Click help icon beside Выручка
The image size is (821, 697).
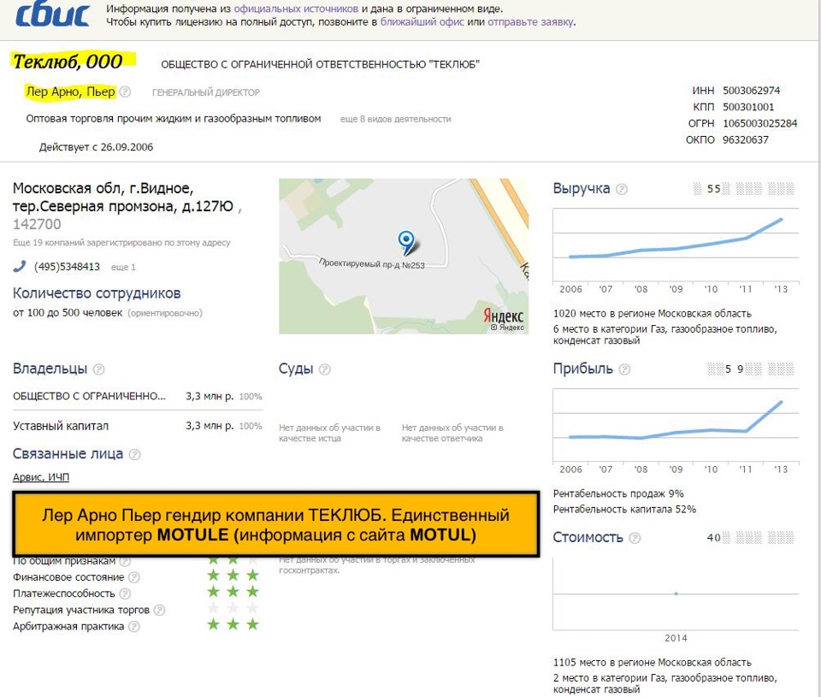pos(622,189)
